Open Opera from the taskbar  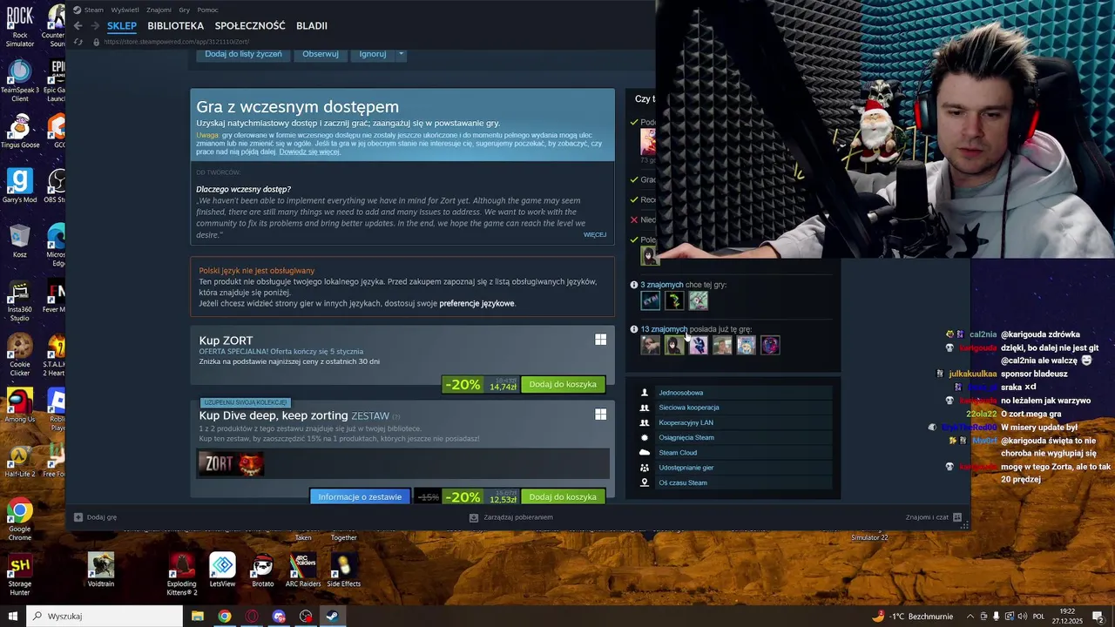252,616
